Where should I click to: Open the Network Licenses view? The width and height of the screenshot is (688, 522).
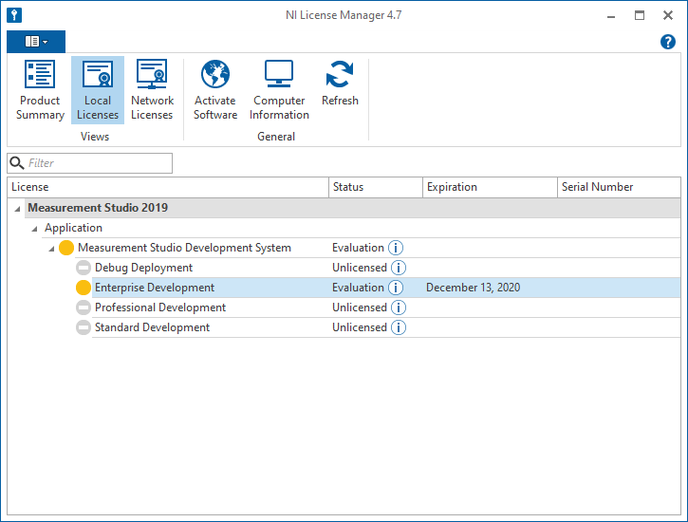[152, 90]
